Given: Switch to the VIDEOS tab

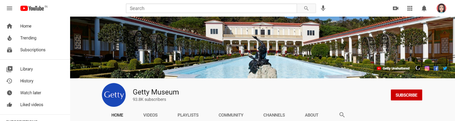Looking at the screenshot, I should click(x=150, y=115).
